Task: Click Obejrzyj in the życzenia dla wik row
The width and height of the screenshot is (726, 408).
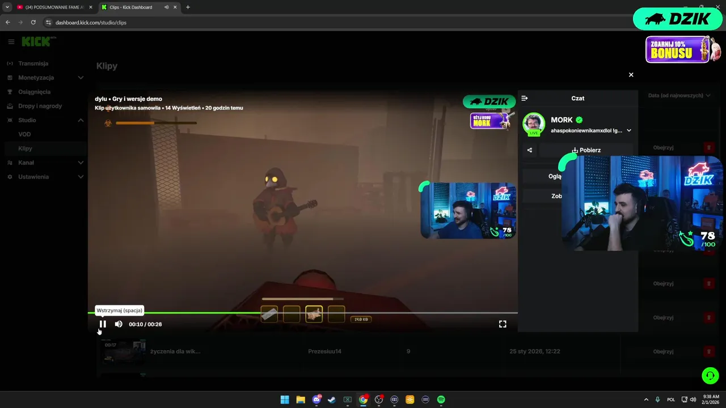Action: [x=663, y=351]
